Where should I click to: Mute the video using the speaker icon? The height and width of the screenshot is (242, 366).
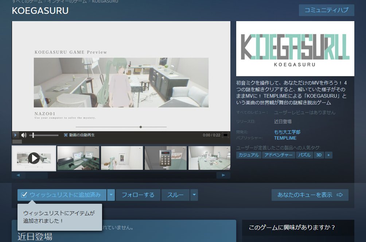click(x=24, y=135)
